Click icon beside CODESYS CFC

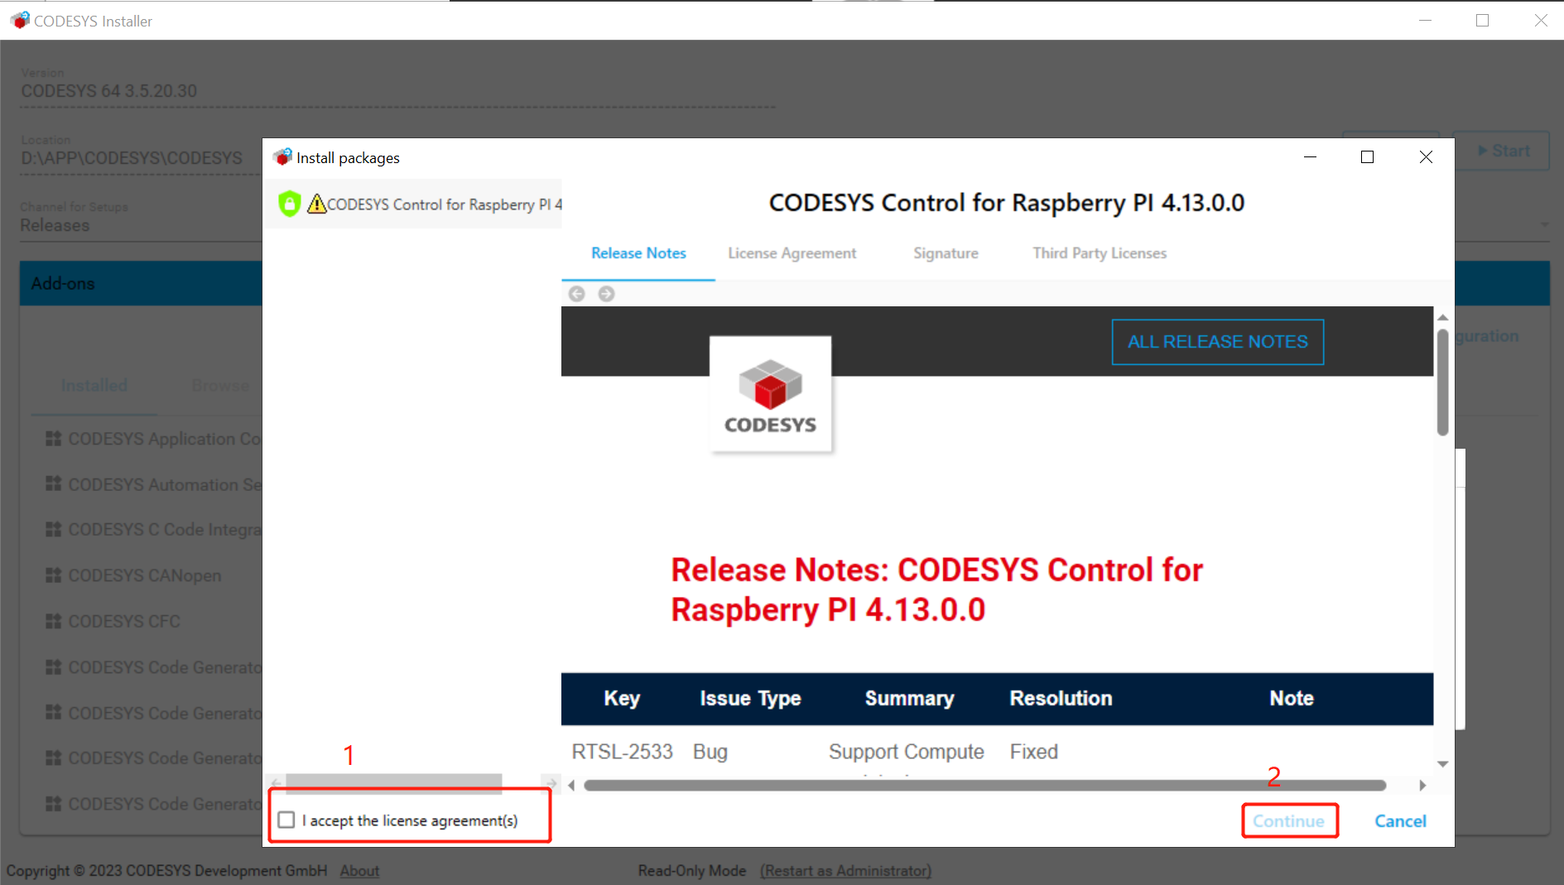tap(54, 621)
